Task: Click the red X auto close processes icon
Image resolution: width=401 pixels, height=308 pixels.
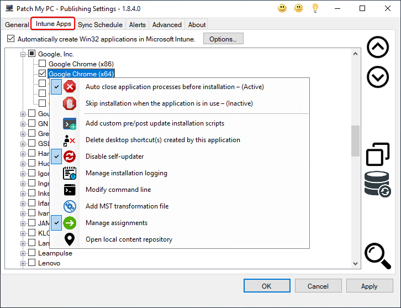Action: [70, 87]
